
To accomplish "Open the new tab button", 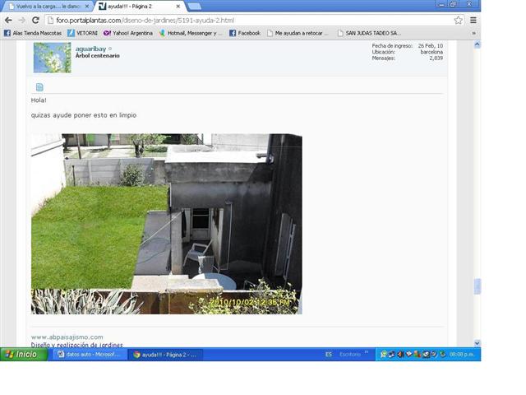I will click(194, 6).
